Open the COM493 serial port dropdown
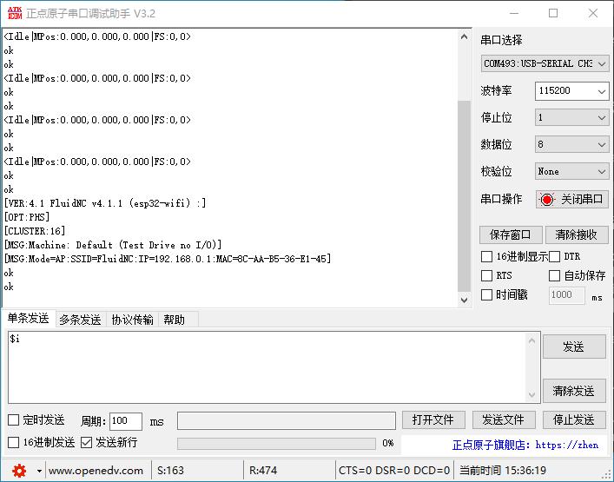 (x=545, y=63)
